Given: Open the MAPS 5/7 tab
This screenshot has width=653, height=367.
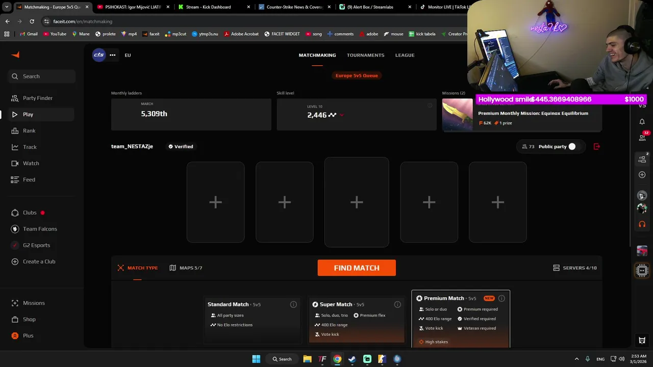Looking at the screenshot, I should point(186,268).
